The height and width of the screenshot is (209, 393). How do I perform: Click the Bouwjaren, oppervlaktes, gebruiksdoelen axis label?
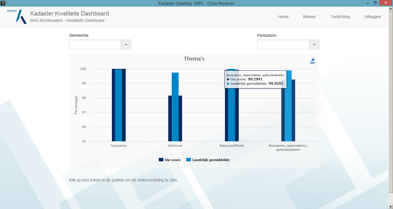(x=288, y=148)
